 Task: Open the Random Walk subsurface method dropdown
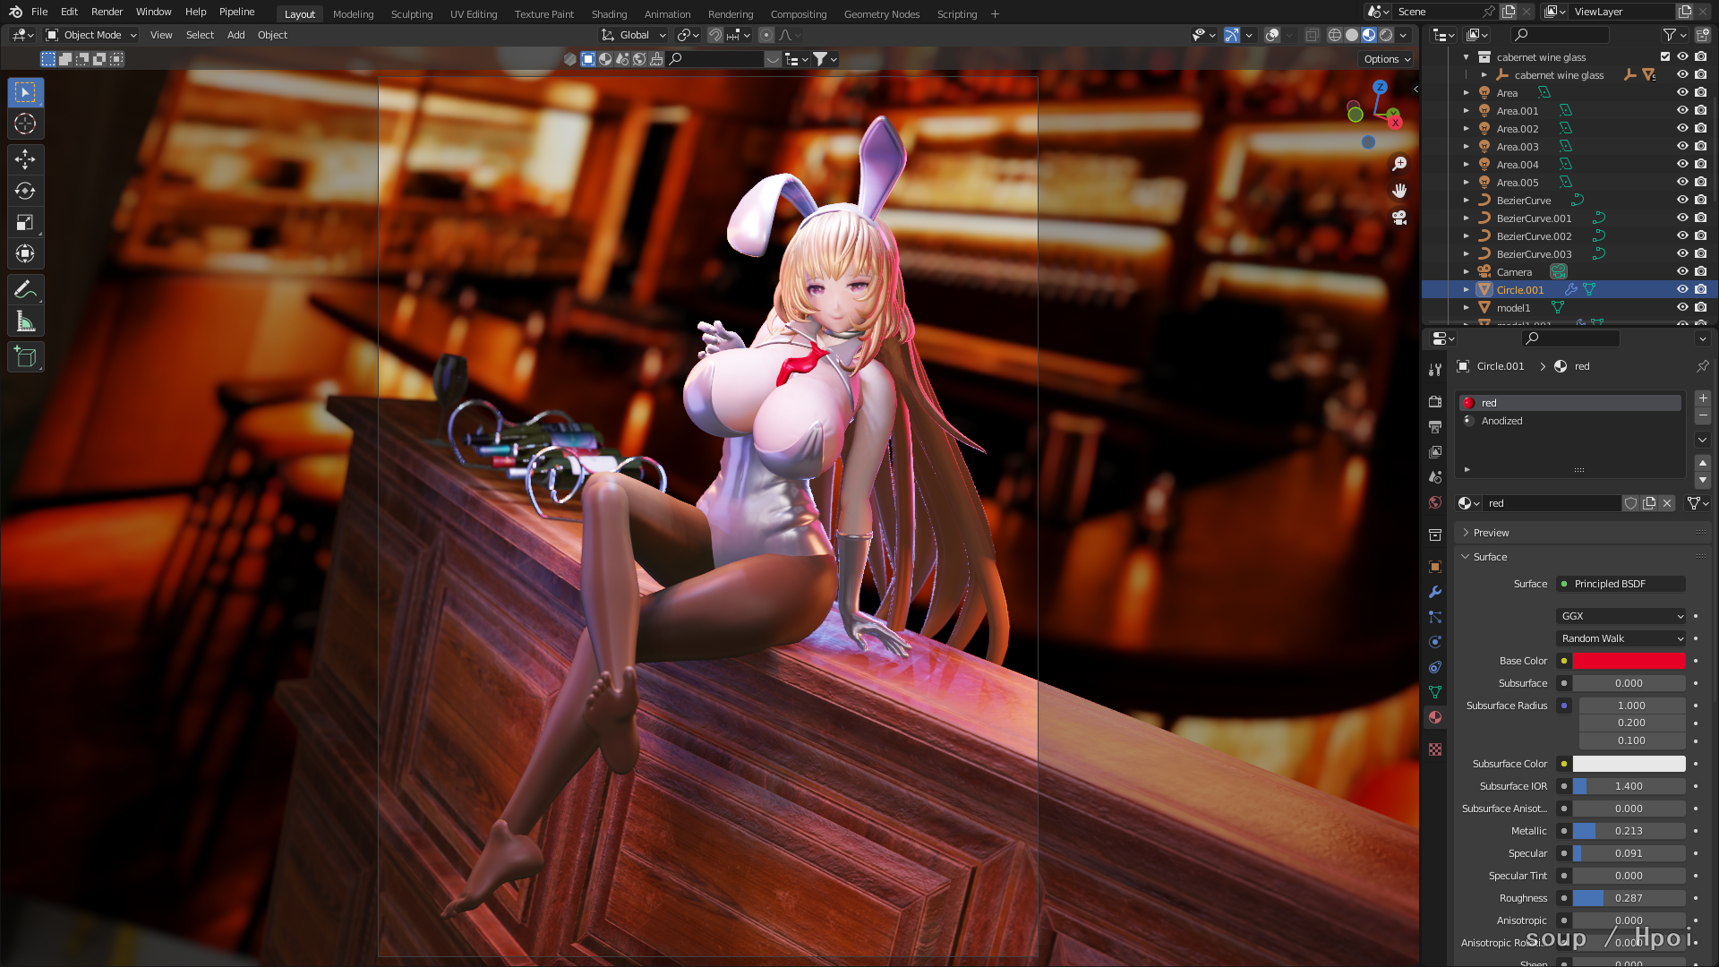(x=1621, y=638)
